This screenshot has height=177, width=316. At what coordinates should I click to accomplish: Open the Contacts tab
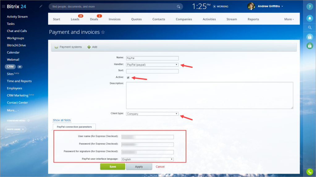pyautogui.click(x=158, y=19)
